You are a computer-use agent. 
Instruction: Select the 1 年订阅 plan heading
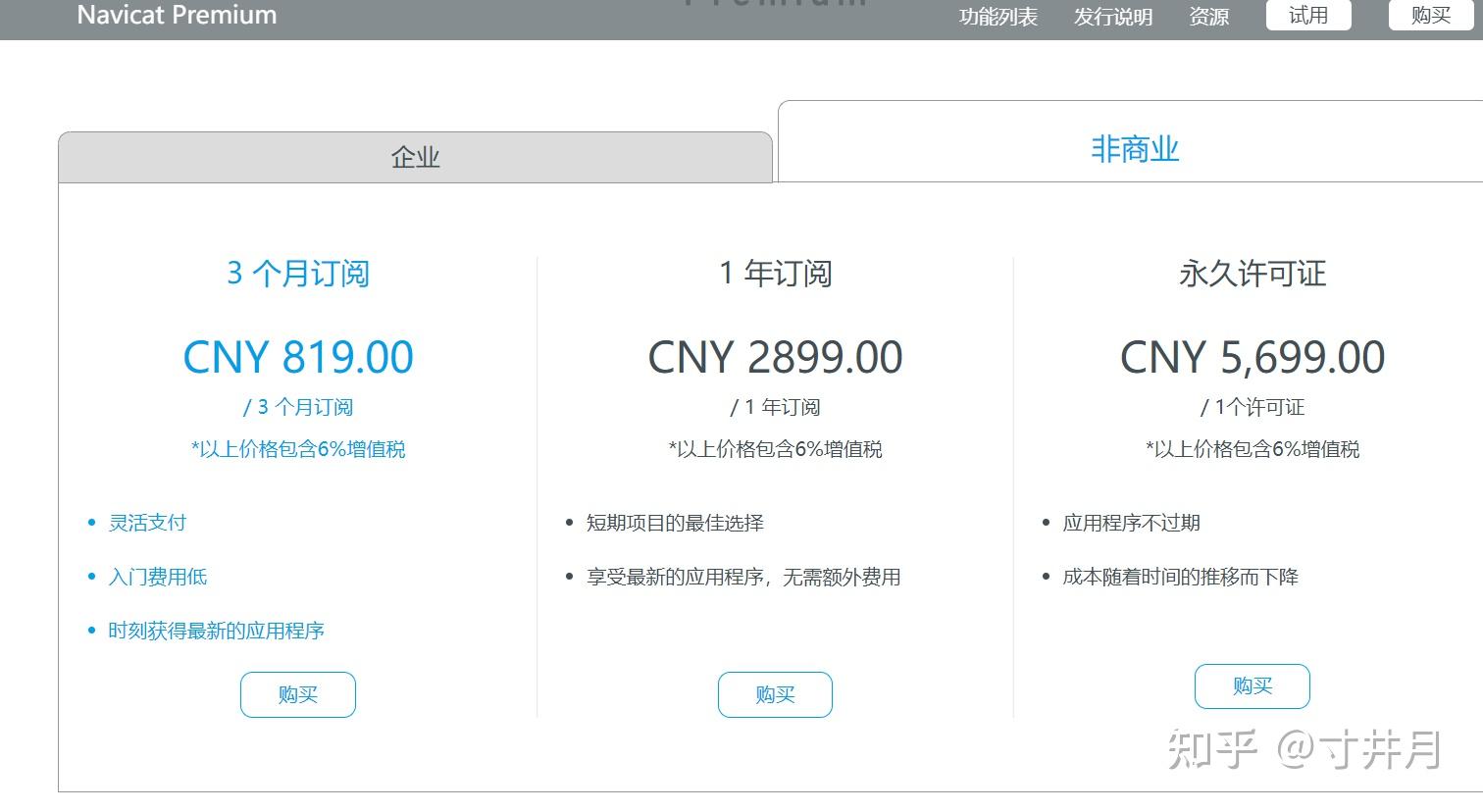point(775,273)
